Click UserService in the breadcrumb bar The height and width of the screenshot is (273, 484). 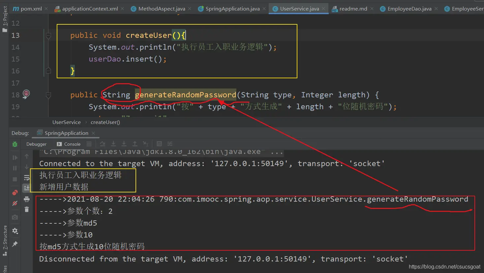tap(66, 122)
